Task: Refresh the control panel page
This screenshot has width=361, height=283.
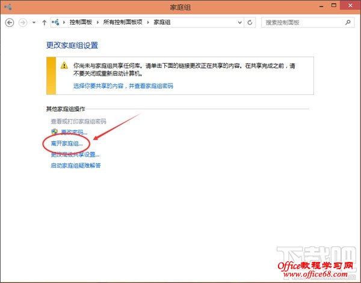Action: 250,22
